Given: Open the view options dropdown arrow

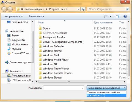Looking at the screenshot, I should click(x=111, y=17).
